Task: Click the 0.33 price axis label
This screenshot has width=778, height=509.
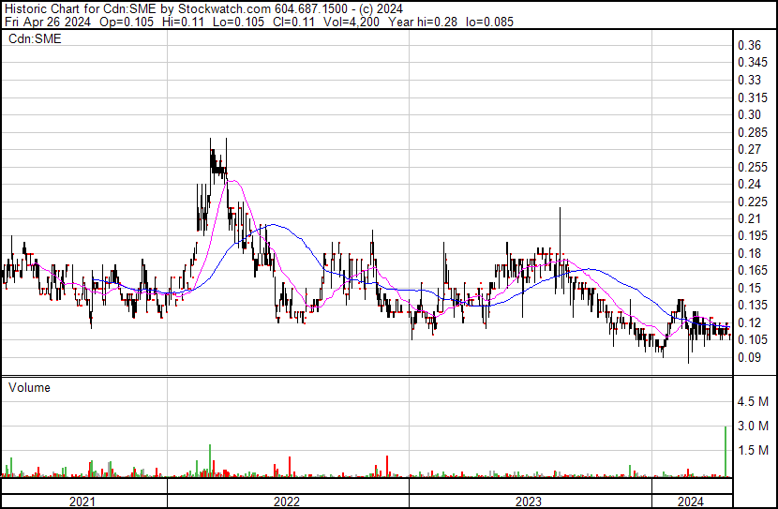Action: coord(749,80)
